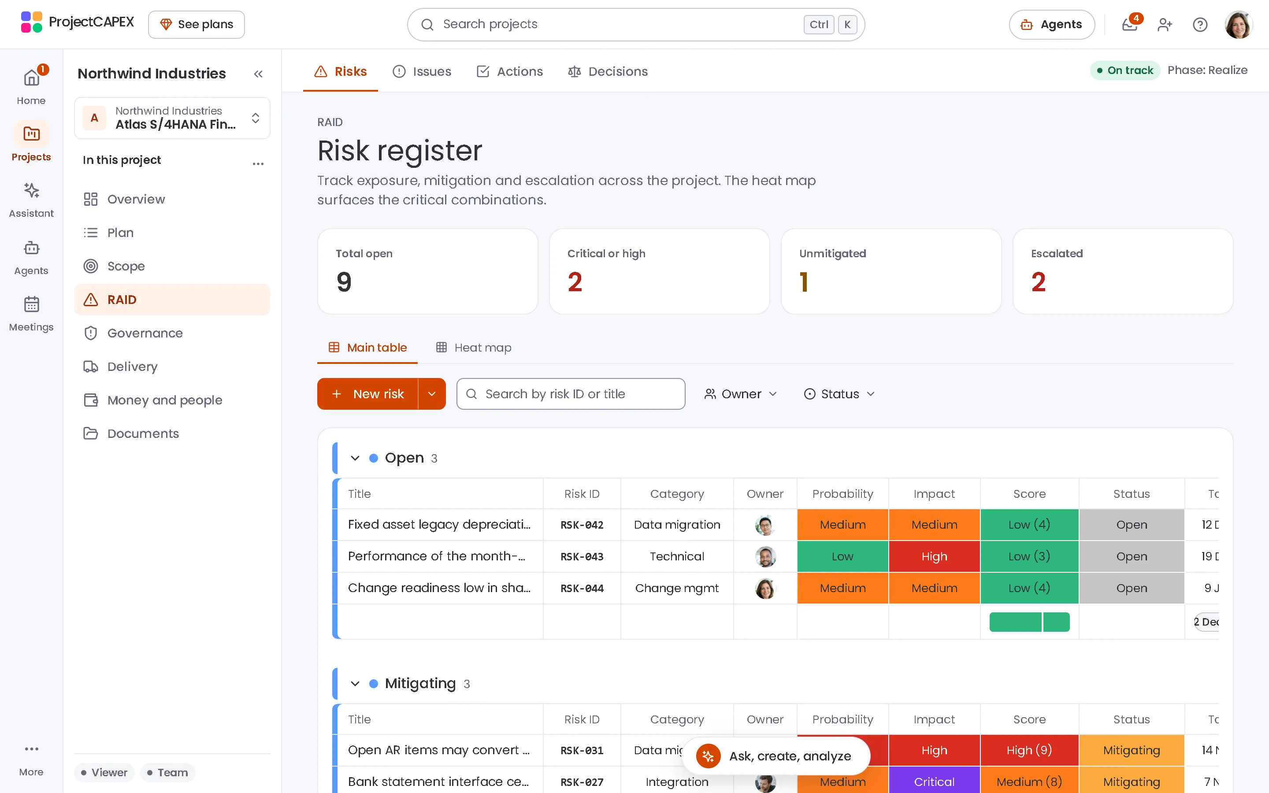
Task: Open the Status filter dropdown
Action: point(839,394)
